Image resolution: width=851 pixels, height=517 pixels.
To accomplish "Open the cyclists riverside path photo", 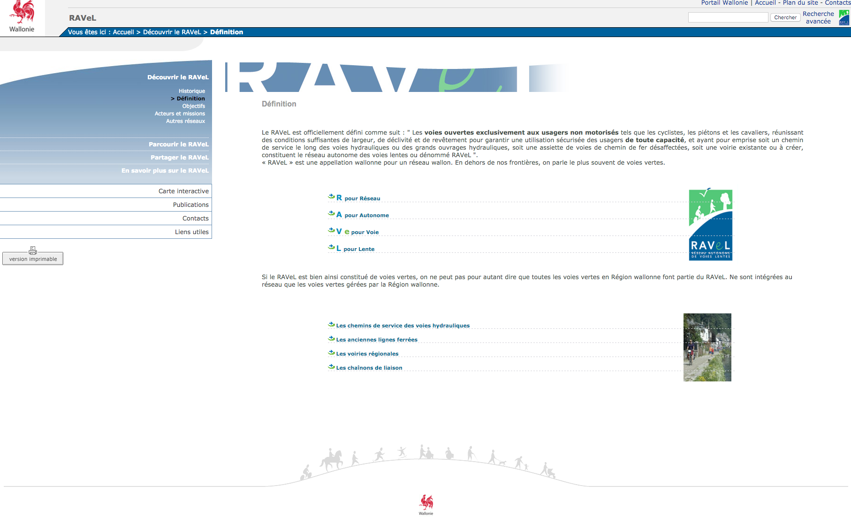I will coord(707,347).
